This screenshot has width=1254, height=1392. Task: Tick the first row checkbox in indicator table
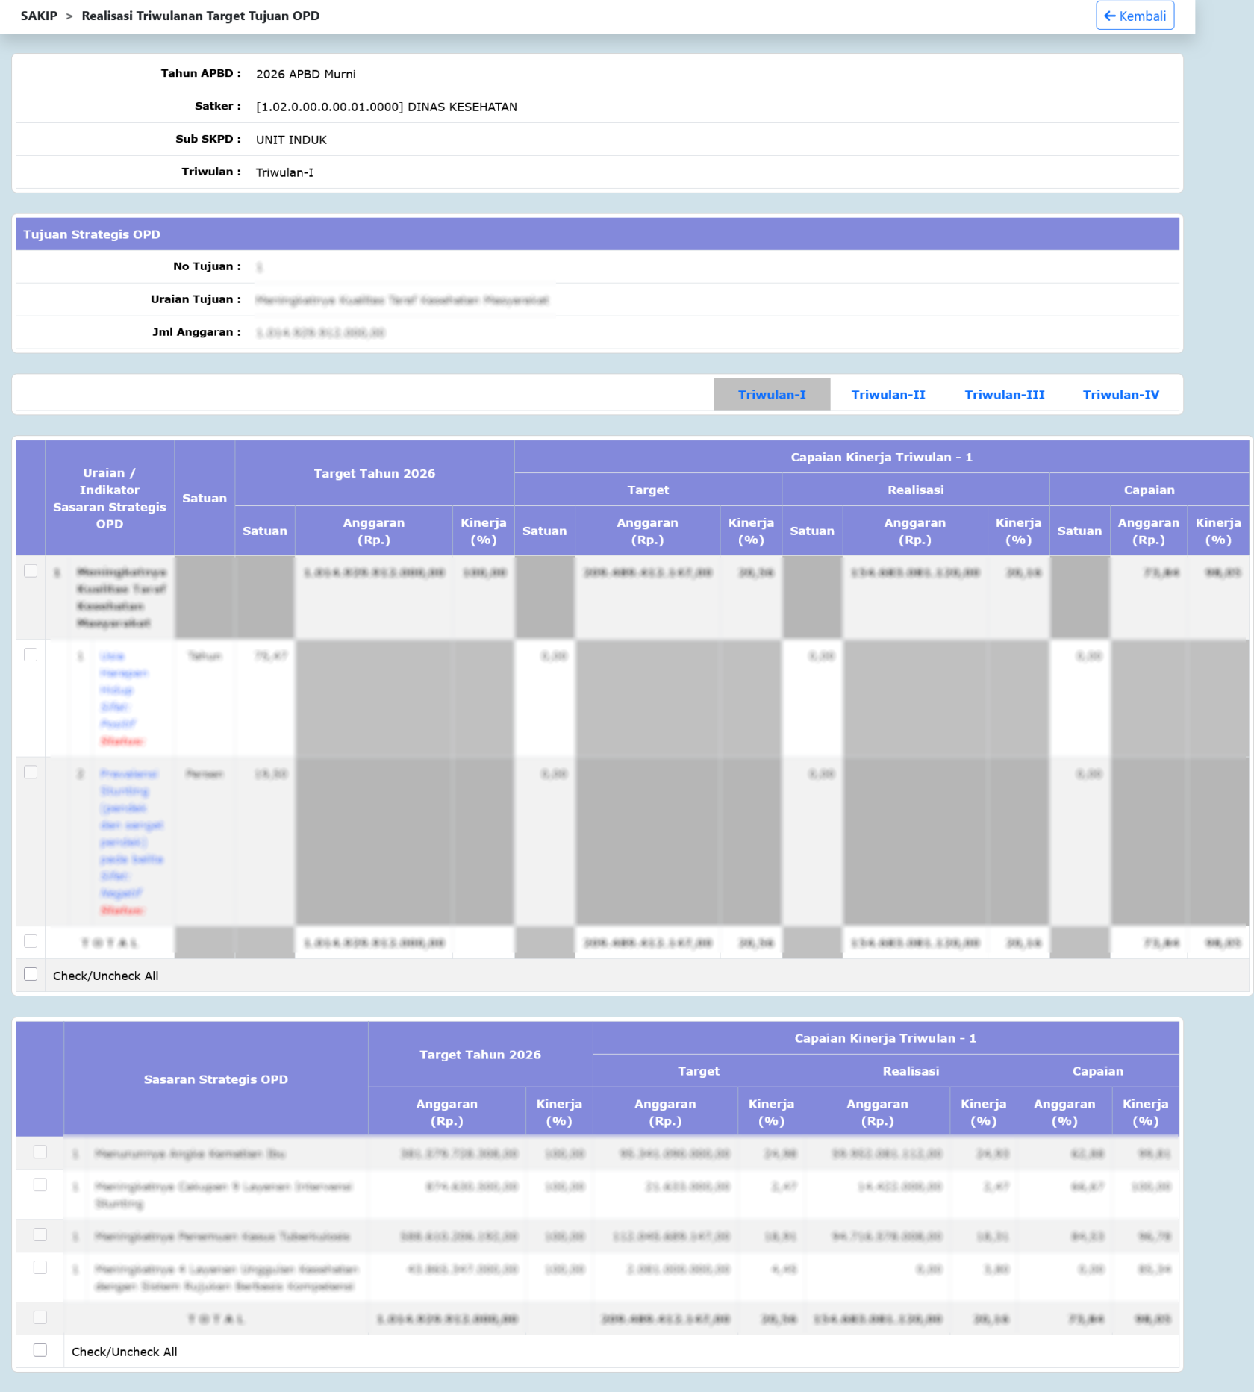point(31,571)
